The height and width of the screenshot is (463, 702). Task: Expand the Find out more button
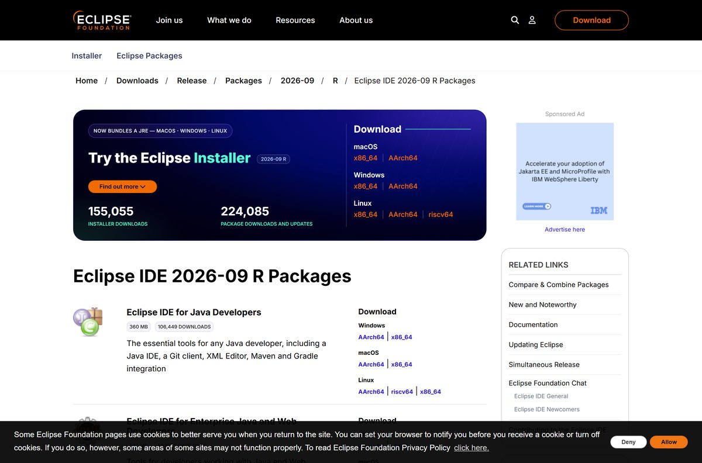122,186
